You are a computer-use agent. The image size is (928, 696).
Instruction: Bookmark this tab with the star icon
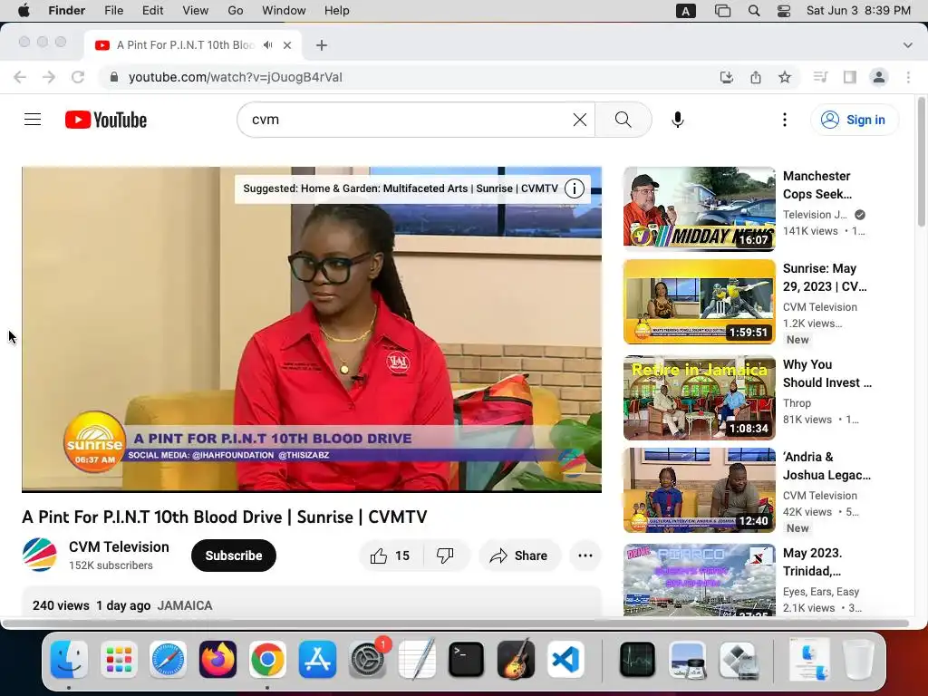pyautogui.click(x=785, y=77)
